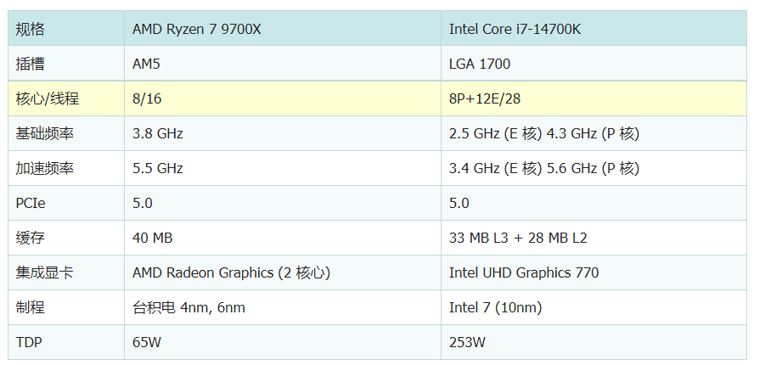
Task: Select the 65W TDP value
Action: point(148,342)
